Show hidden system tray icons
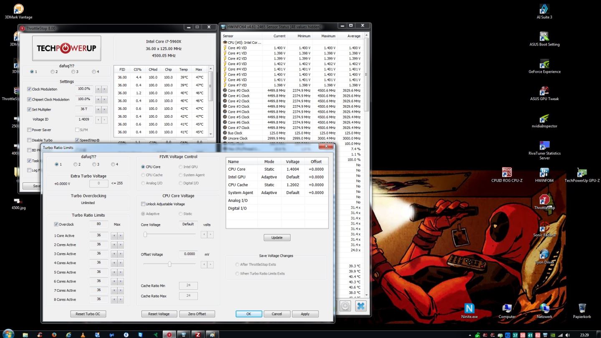This screenshot has width=601, height=338. coord(470,335)
